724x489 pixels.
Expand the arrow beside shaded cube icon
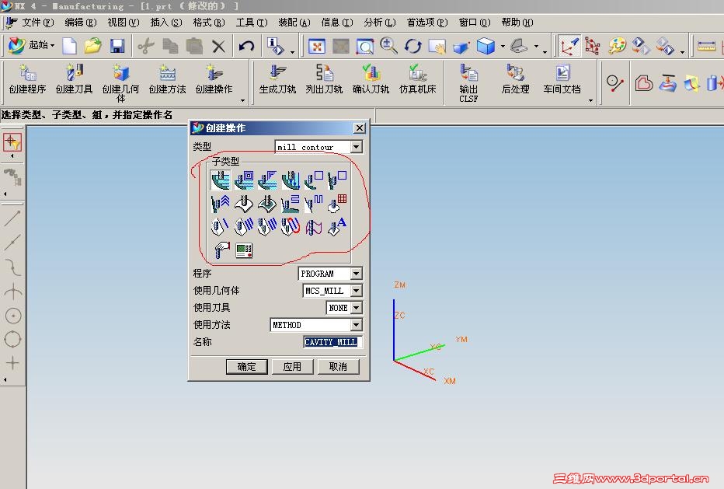[503, 46]
